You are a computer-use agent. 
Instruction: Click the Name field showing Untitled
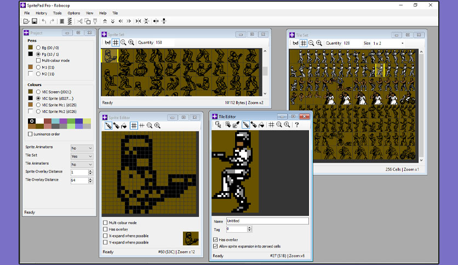point(267,221)
